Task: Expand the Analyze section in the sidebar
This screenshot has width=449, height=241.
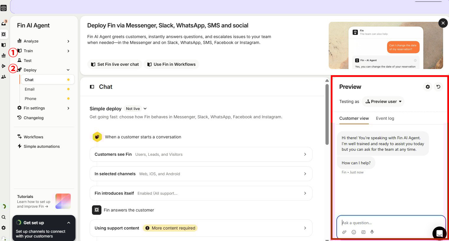Action: coord(68,41)
